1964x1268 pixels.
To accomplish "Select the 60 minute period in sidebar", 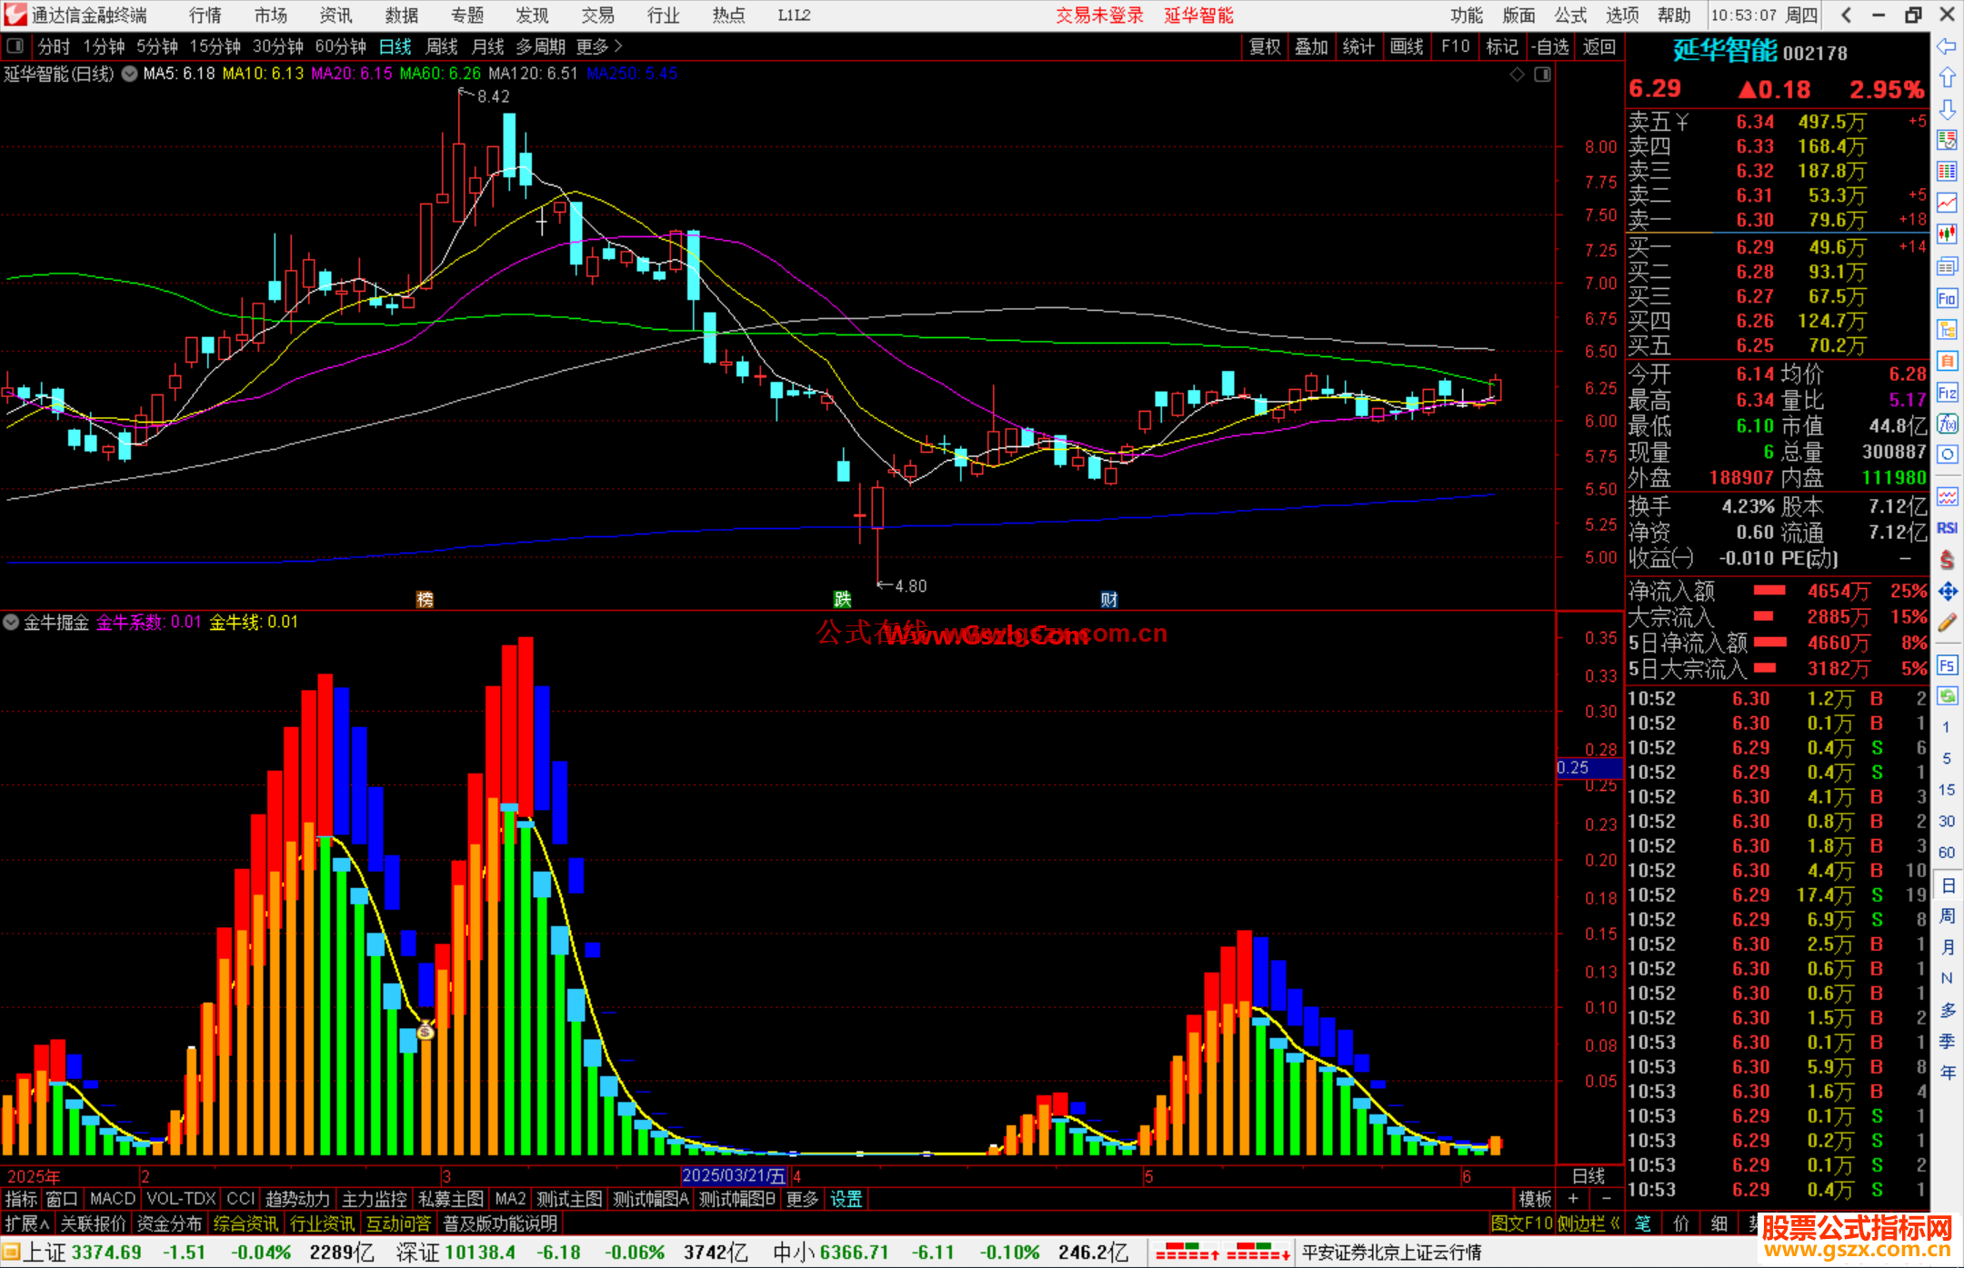I will pyautogui.click(x=1947, y=853).
